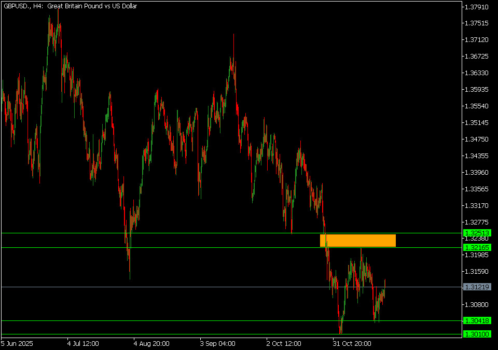Select the orange rectangle zone on chart
The image size is (498, 350).
click(358, 241)
